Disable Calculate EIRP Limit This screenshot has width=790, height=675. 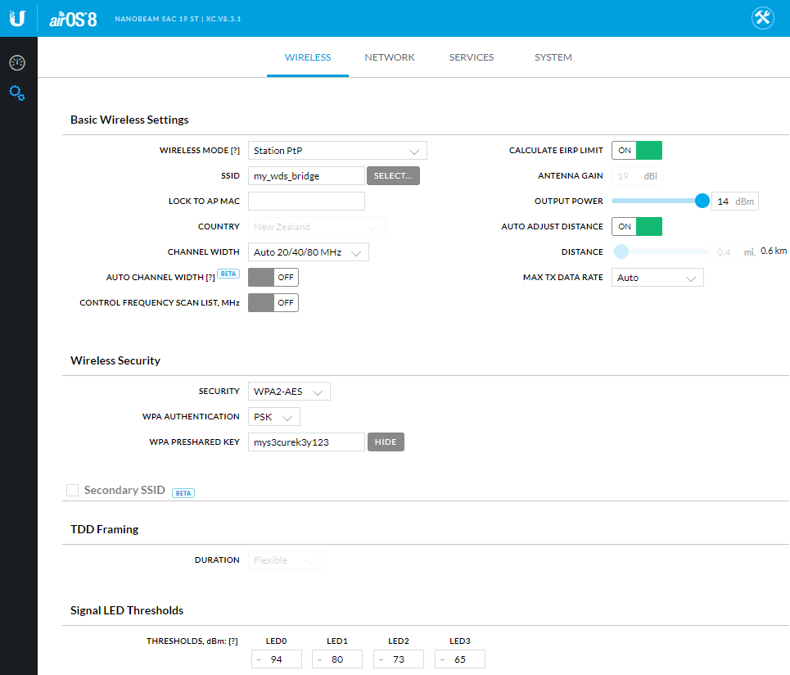637,150
